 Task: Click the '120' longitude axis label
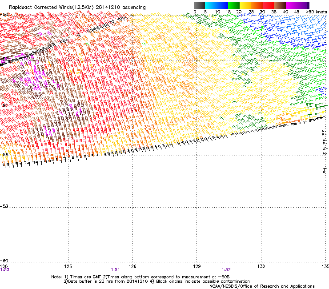4,266
